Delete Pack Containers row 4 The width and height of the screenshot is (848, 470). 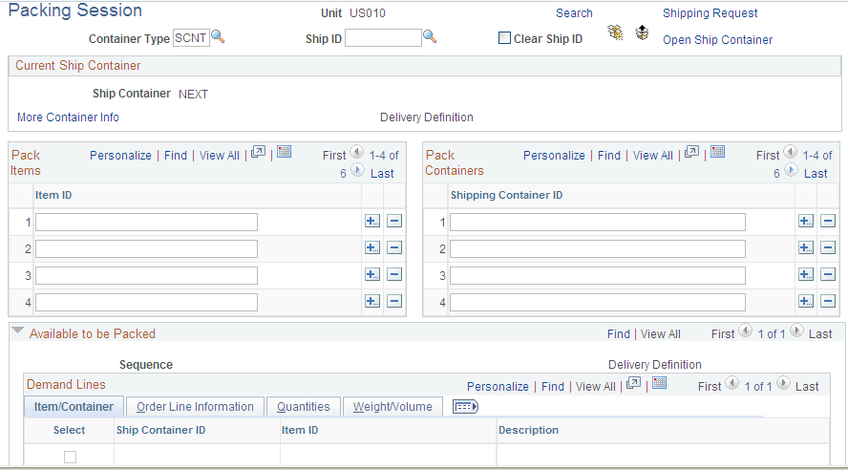(828, 301)
